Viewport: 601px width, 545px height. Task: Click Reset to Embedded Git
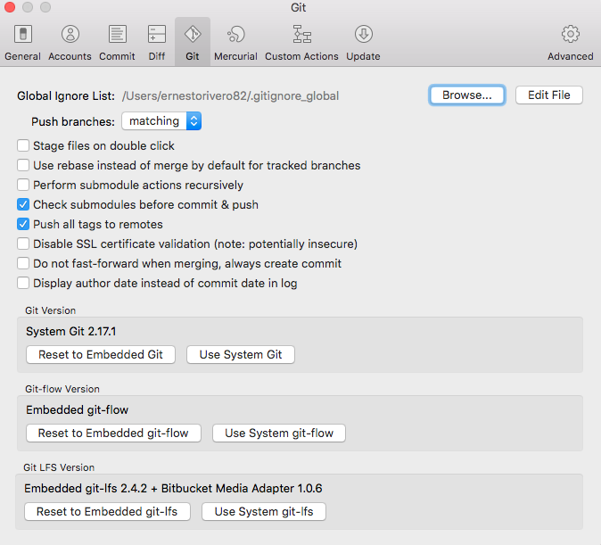[101, 354]
